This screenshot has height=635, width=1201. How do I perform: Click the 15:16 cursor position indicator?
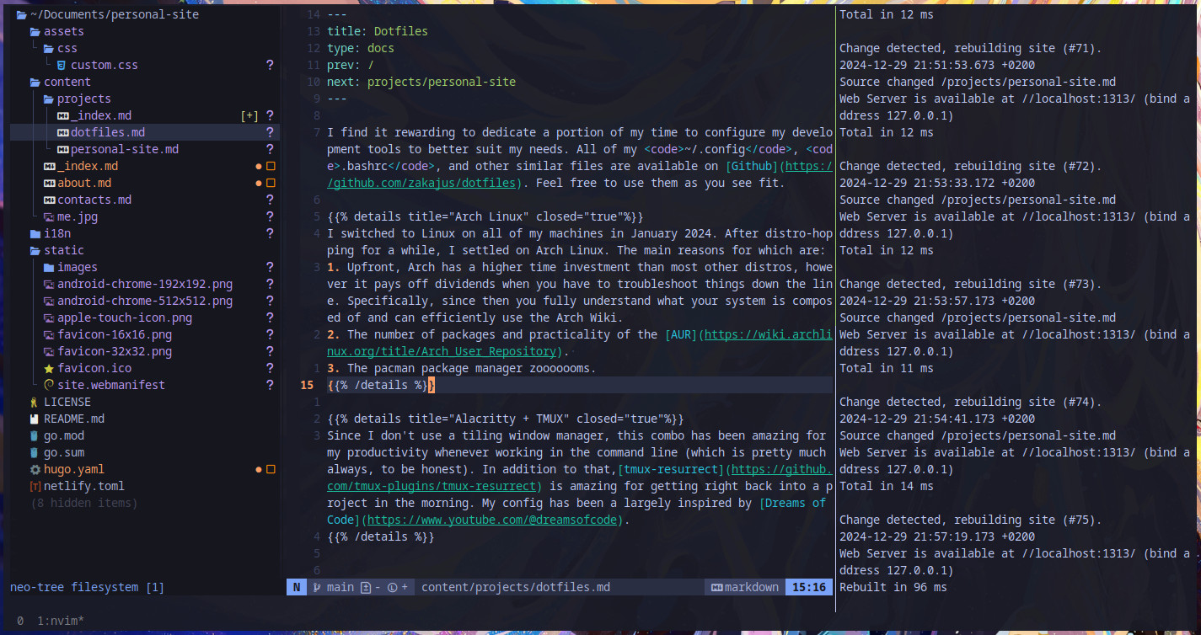coord(809,587)
